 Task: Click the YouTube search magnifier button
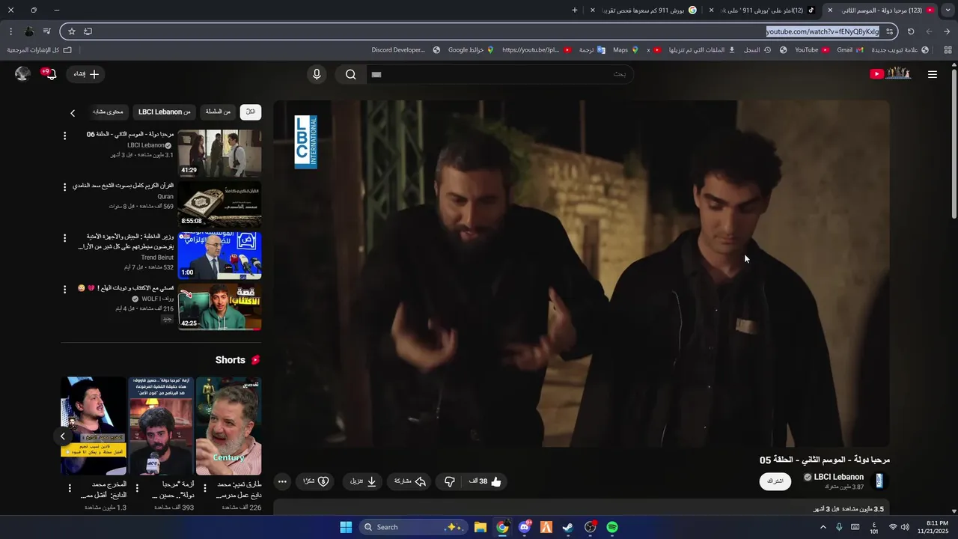pos(350,74)
